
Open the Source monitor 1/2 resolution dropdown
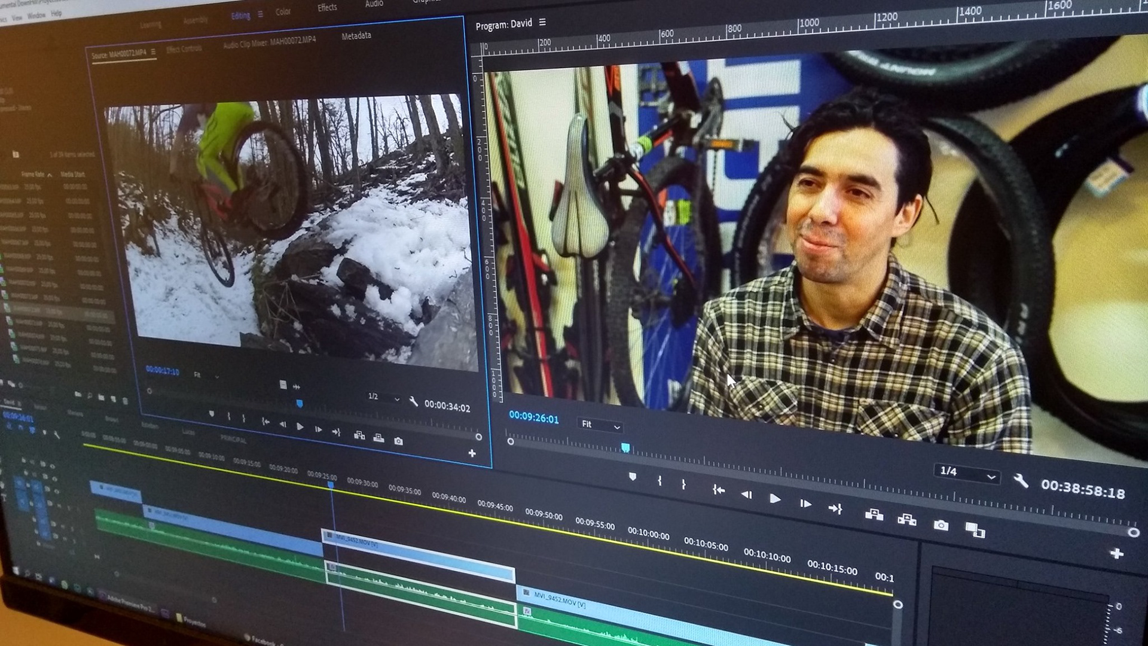coord(383,397)
